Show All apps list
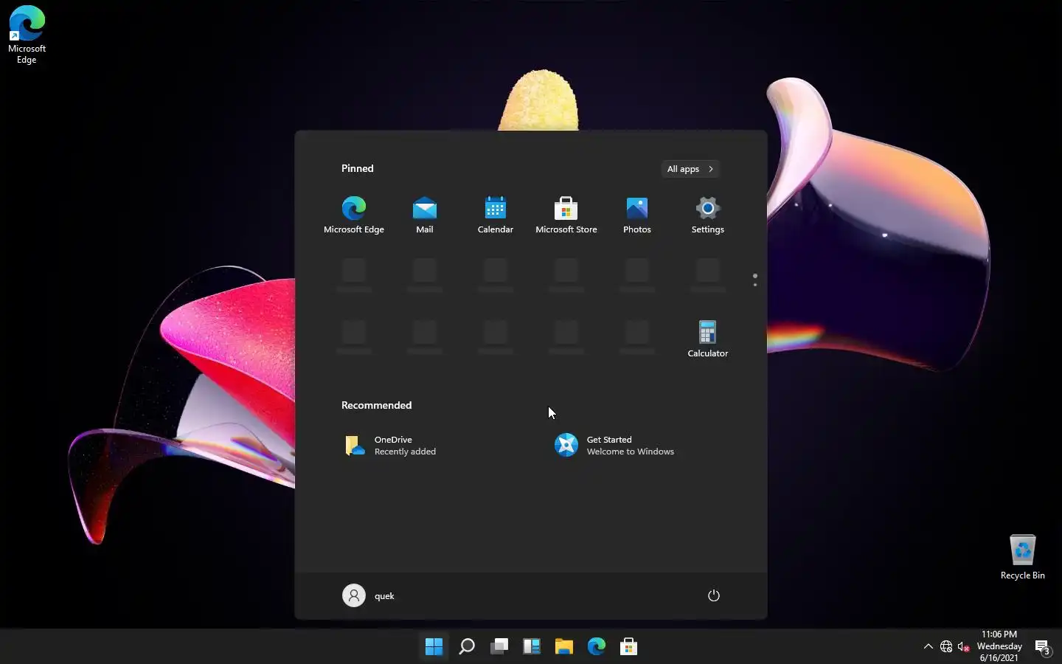This screenshot has width=1062, height=664. click(690, 169)
